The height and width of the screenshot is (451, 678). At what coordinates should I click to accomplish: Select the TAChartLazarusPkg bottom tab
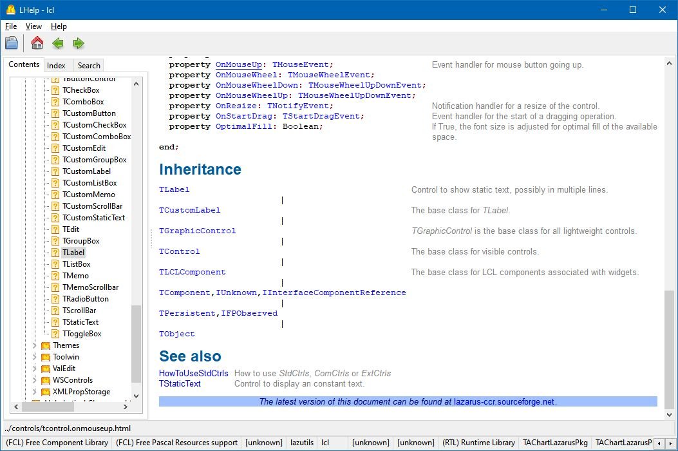[555, 443]
